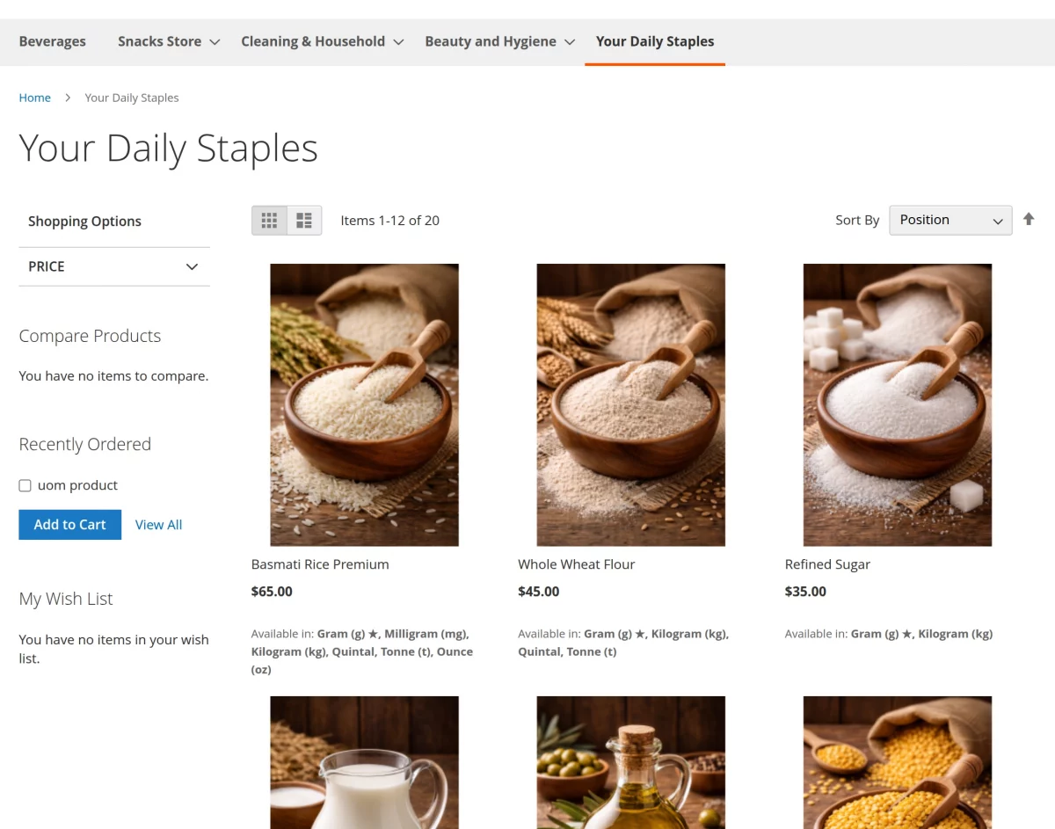
Task: Click the Add to Cart button
Action: [x=69, y=524]
